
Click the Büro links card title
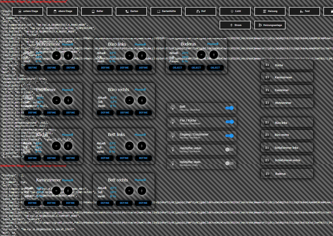coord(117,44)
